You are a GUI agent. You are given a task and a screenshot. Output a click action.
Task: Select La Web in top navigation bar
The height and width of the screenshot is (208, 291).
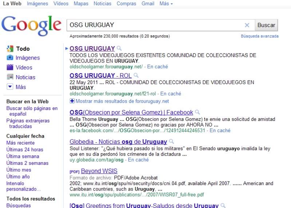12,4
